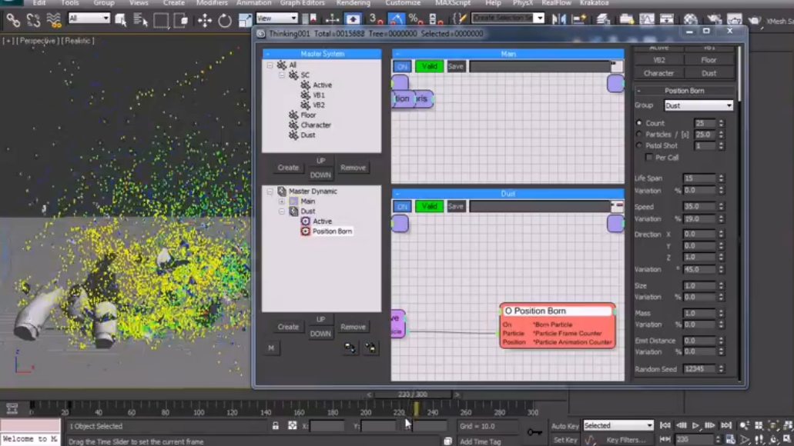Toggle Auto Key mode
794x446 pixels.
565,426
